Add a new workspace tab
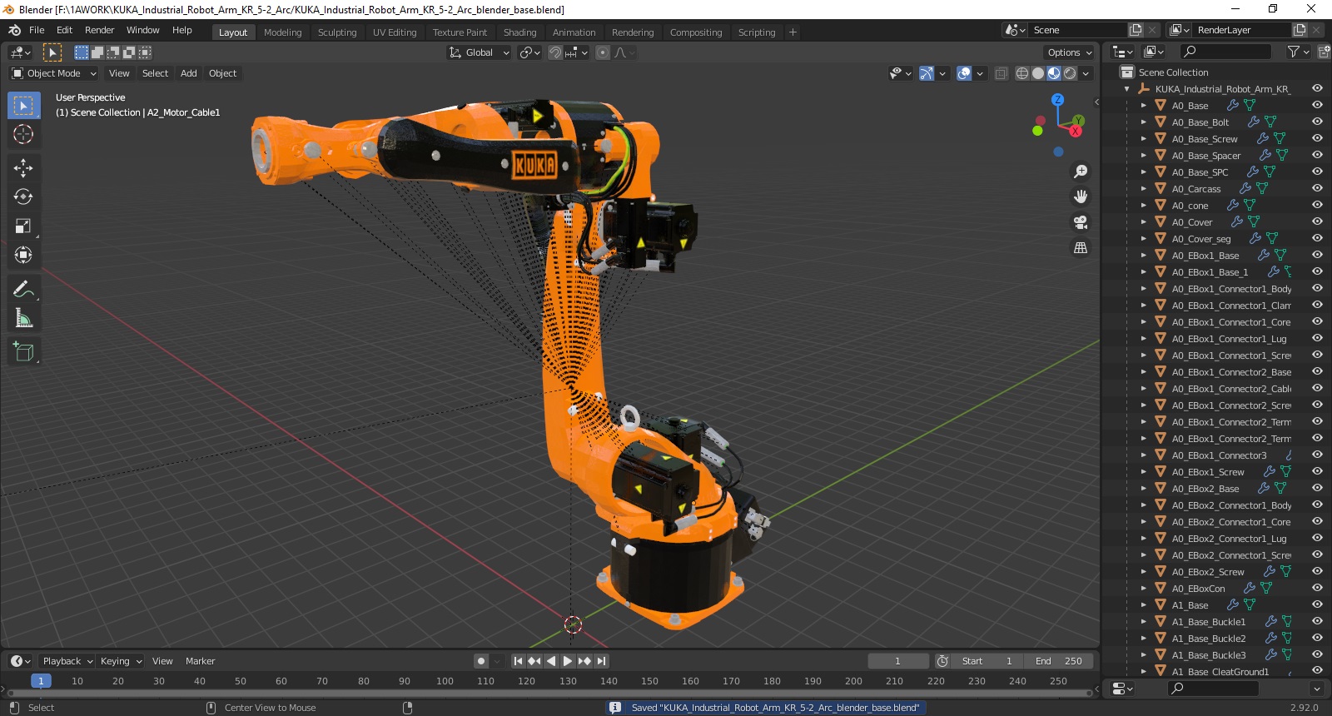 [x=793, y=32]
